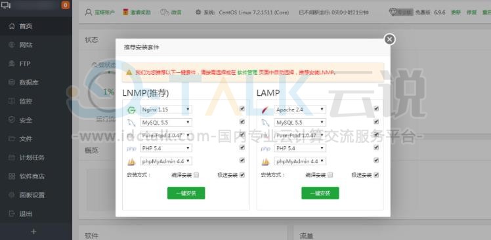Viewport: 491px width, 240px height.
Task: Click the folder icon beside 文件
Action: point(12,139)
